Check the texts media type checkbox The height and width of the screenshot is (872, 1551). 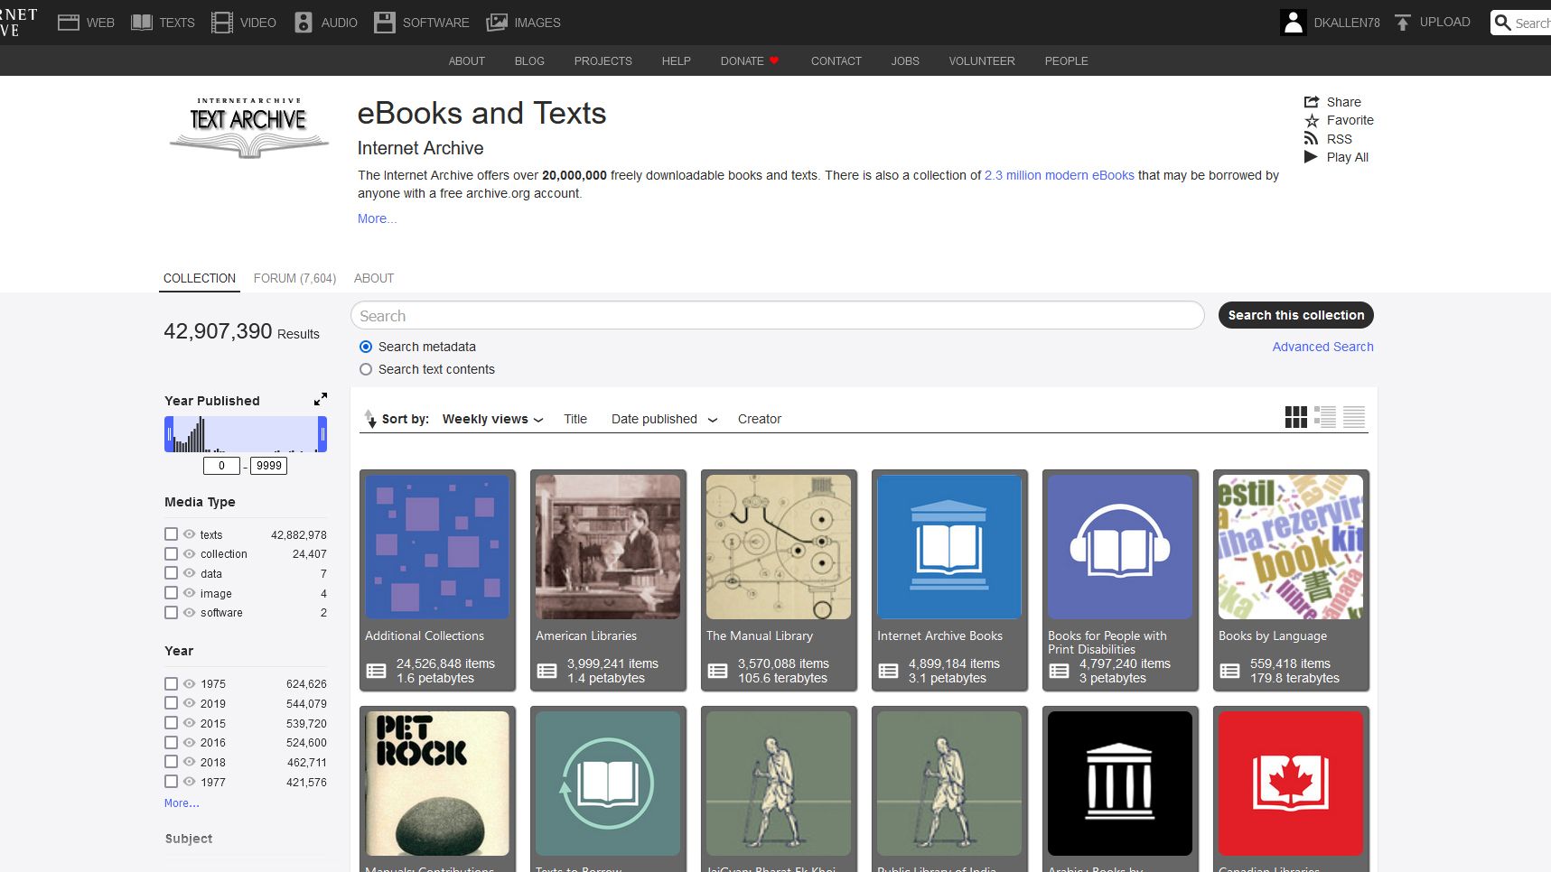[x=171, y=534]
